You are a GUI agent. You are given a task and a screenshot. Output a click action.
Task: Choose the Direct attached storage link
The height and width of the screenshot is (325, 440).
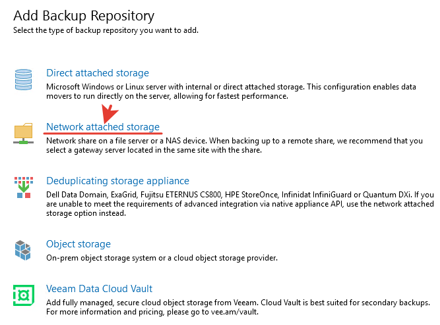(x=98, y=73)
